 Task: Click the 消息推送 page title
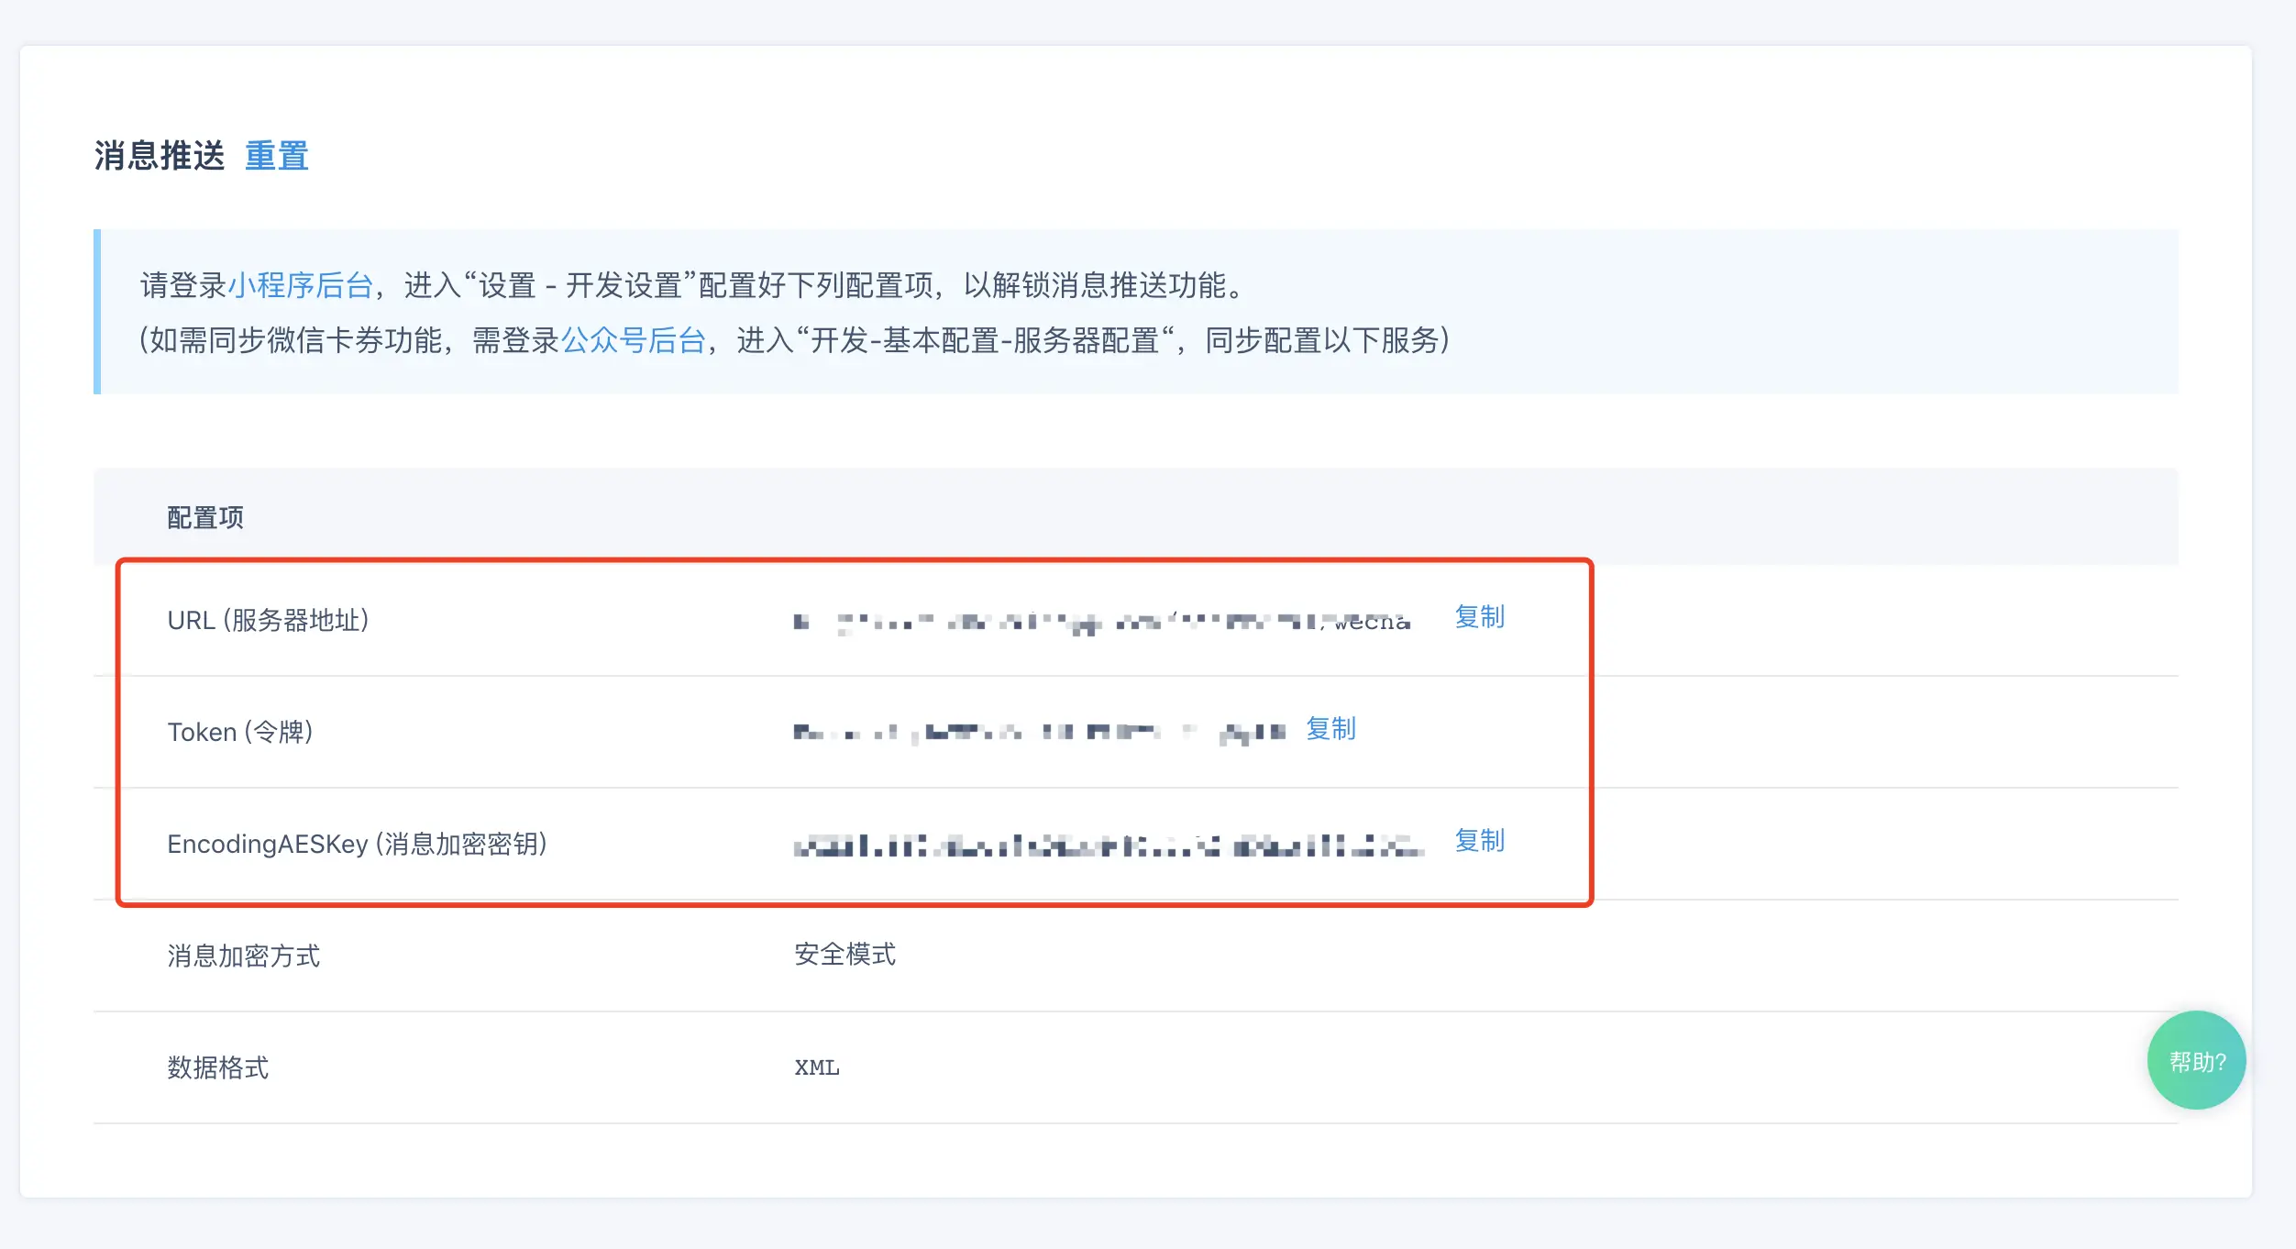(161, 156)
